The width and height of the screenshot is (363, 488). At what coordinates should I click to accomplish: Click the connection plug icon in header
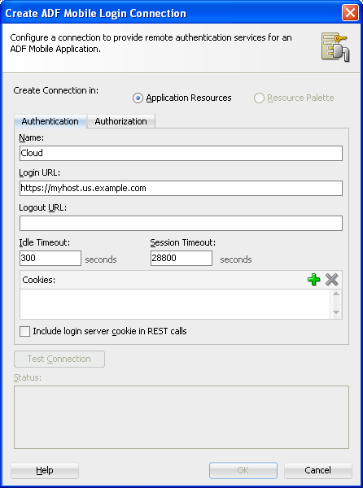point(335,47)
